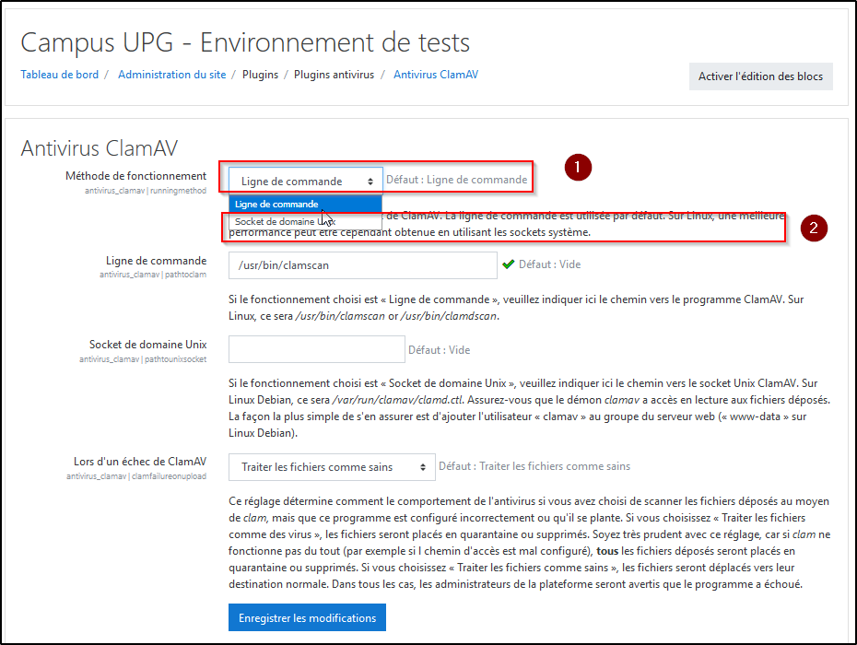Click the /usr/bin/clamscan path input field

click(363, 265)
